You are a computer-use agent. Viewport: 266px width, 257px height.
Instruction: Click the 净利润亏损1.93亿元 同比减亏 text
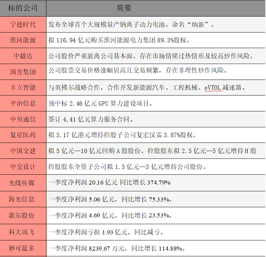click(x=106, y=232)
